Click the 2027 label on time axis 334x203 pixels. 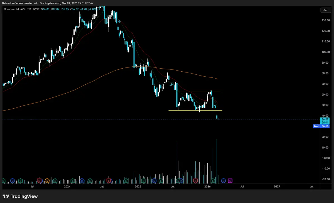[277, 187]
